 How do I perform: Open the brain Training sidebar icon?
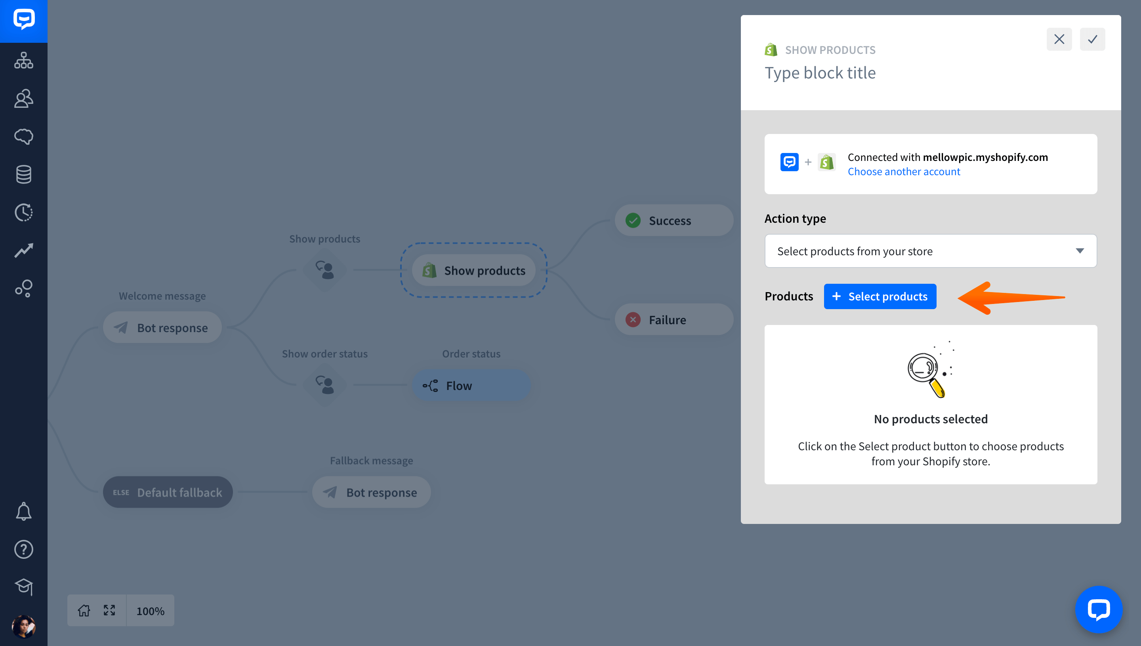[23, 136]
